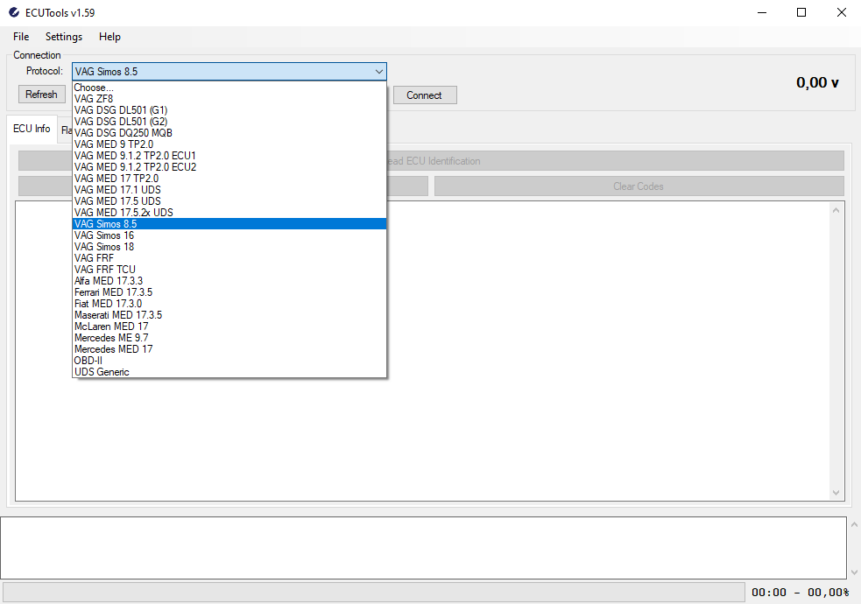Select VAG MED 17.5 UDS protocol

[x=229, y=201]
